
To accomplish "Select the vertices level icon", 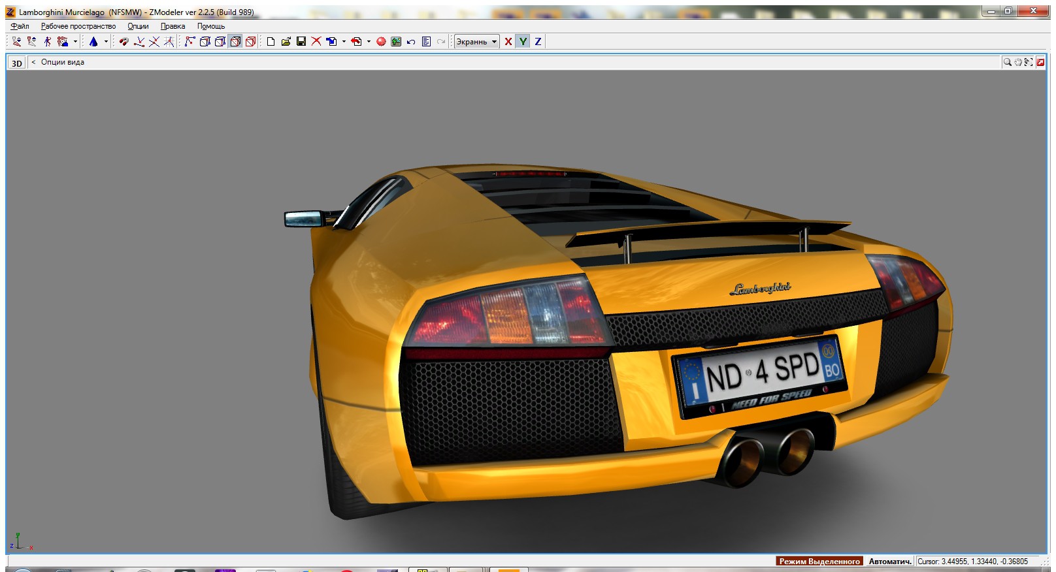I will 139,41.
